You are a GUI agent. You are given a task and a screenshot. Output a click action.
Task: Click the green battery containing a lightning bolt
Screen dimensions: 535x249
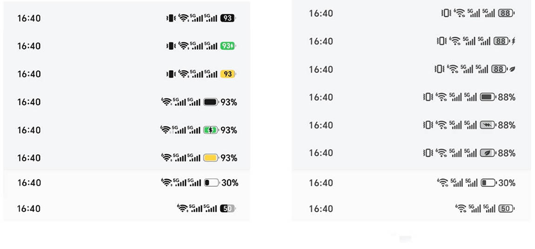(x=211, y=130)
